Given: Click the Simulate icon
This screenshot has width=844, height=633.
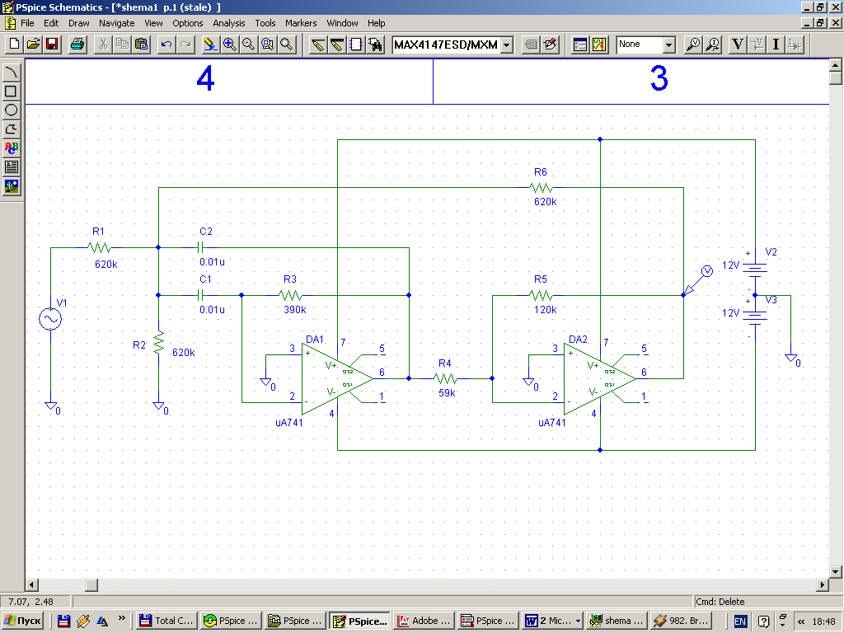Looking at the screenshot, I should tap(599, 45).
